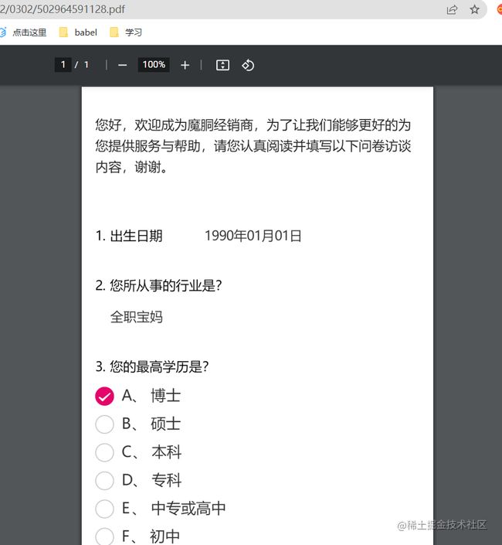
Task: Select option B 硕士 radio button
Action: (x=104, y=424)
